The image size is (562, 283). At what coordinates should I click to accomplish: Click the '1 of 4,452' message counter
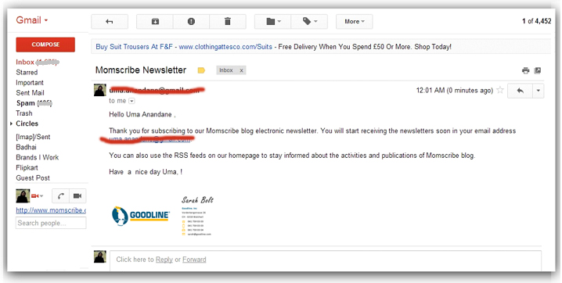tap(536, 21)
